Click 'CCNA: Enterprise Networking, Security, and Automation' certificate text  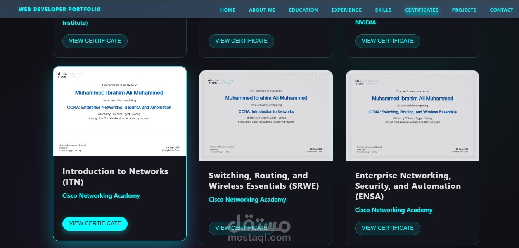[x=119, y=107]
